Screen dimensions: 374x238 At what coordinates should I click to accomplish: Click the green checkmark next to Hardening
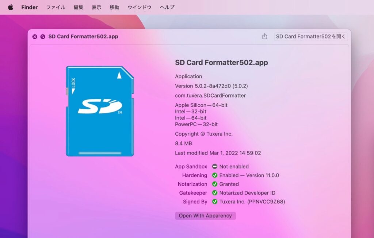[x=215, y=175]
